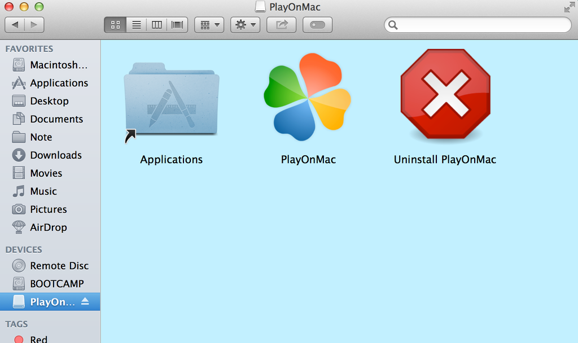578x343 pixels.
Task: Open Music in the sidebar
Action: tap(50, 191)
